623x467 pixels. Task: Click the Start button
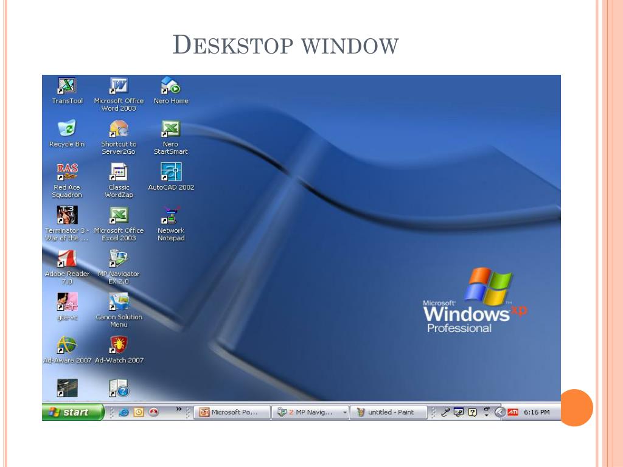click(x=73, y=412)
